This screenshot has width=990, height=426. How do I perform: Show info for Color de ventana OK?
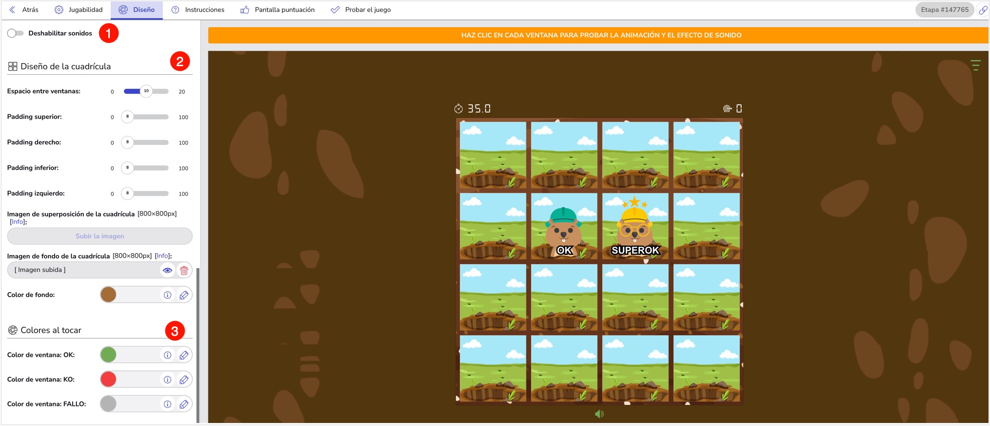[168, 355]
